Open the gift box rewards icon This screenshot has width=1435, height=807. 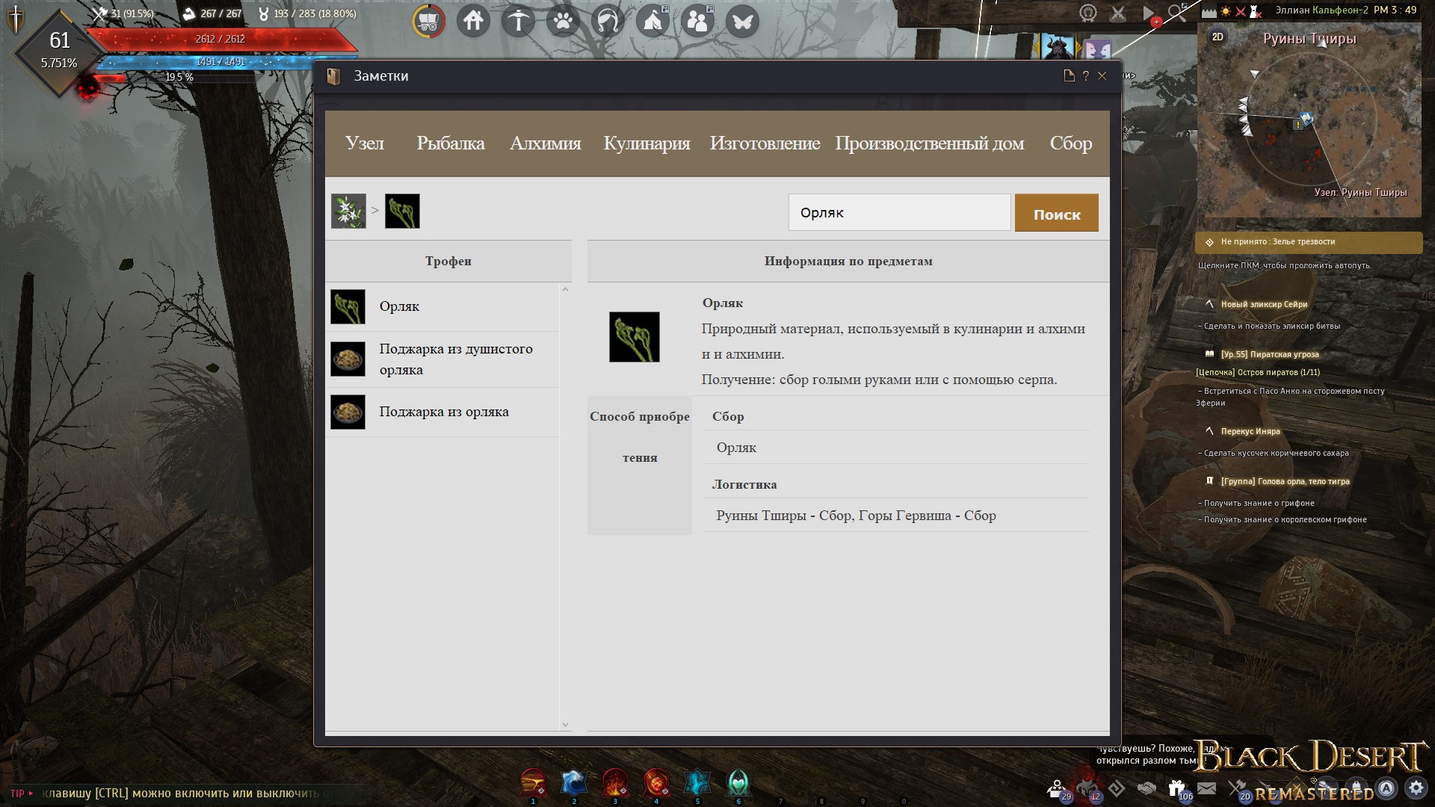click(x=1176, y=788)
